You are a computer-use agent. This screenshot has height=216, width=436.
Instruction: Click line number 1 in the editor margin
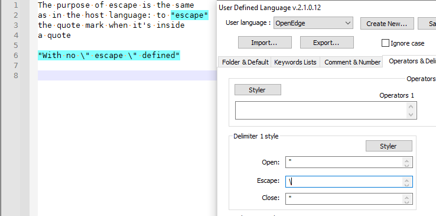tap(15, 5)
